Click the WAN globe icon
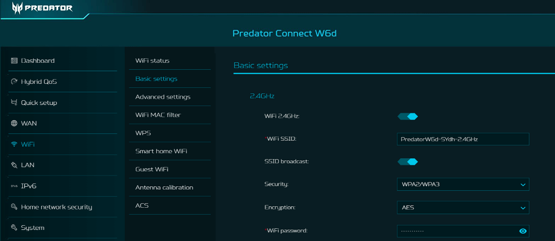This screenshot has height=241, width=555. pos(14,123)
